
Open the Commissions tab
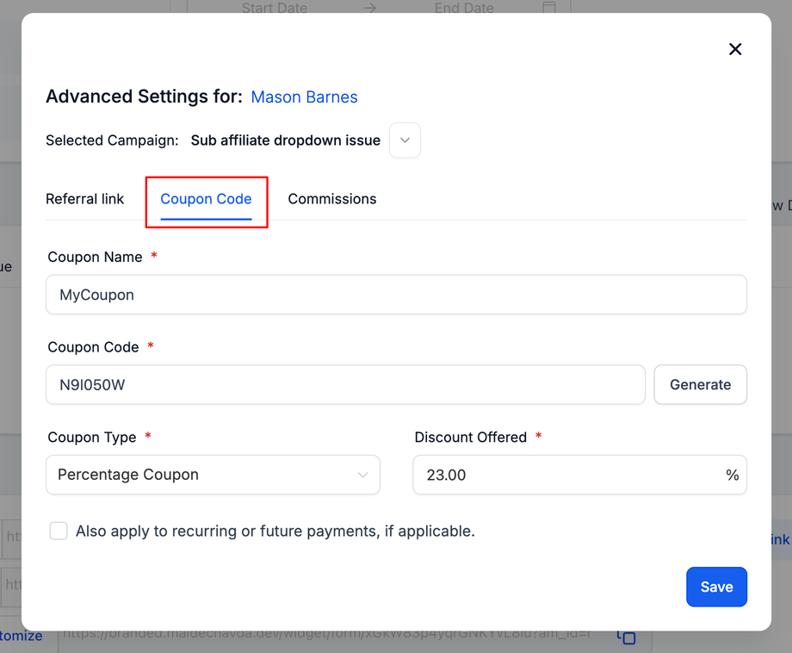(331, 199)
